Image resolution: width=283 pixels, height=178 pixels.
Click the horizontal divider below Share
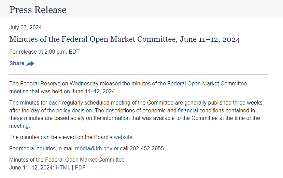[x=138, y=74]
